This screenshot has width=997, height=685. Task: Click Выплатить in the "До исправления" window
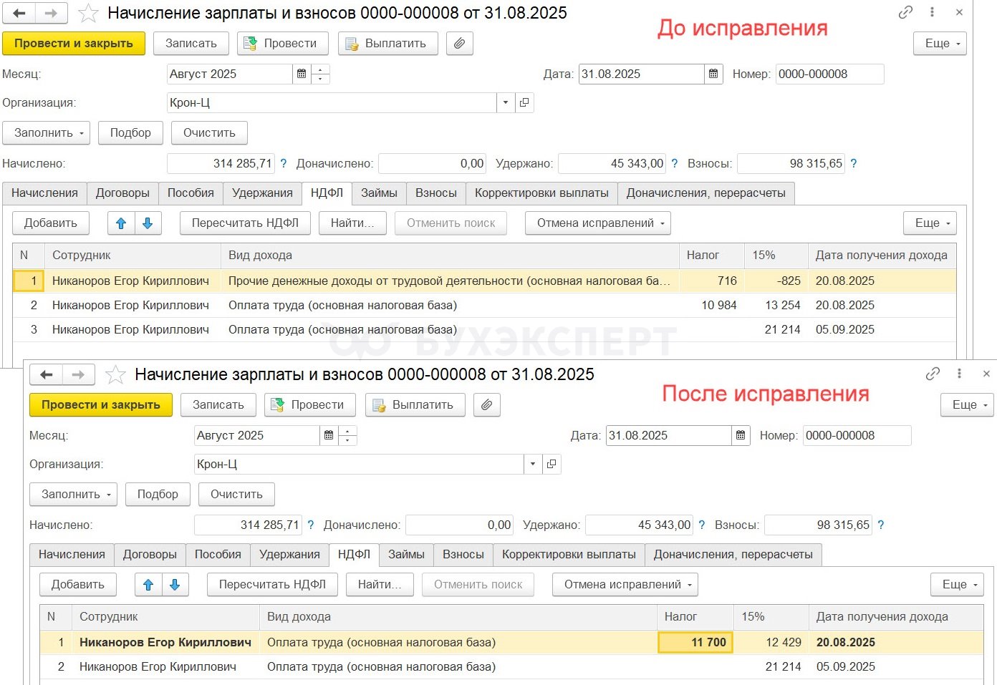tap(387, 44)
